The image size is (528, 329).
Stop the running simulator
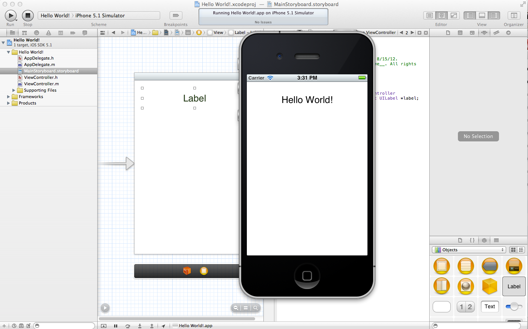(x=27, y=15)
